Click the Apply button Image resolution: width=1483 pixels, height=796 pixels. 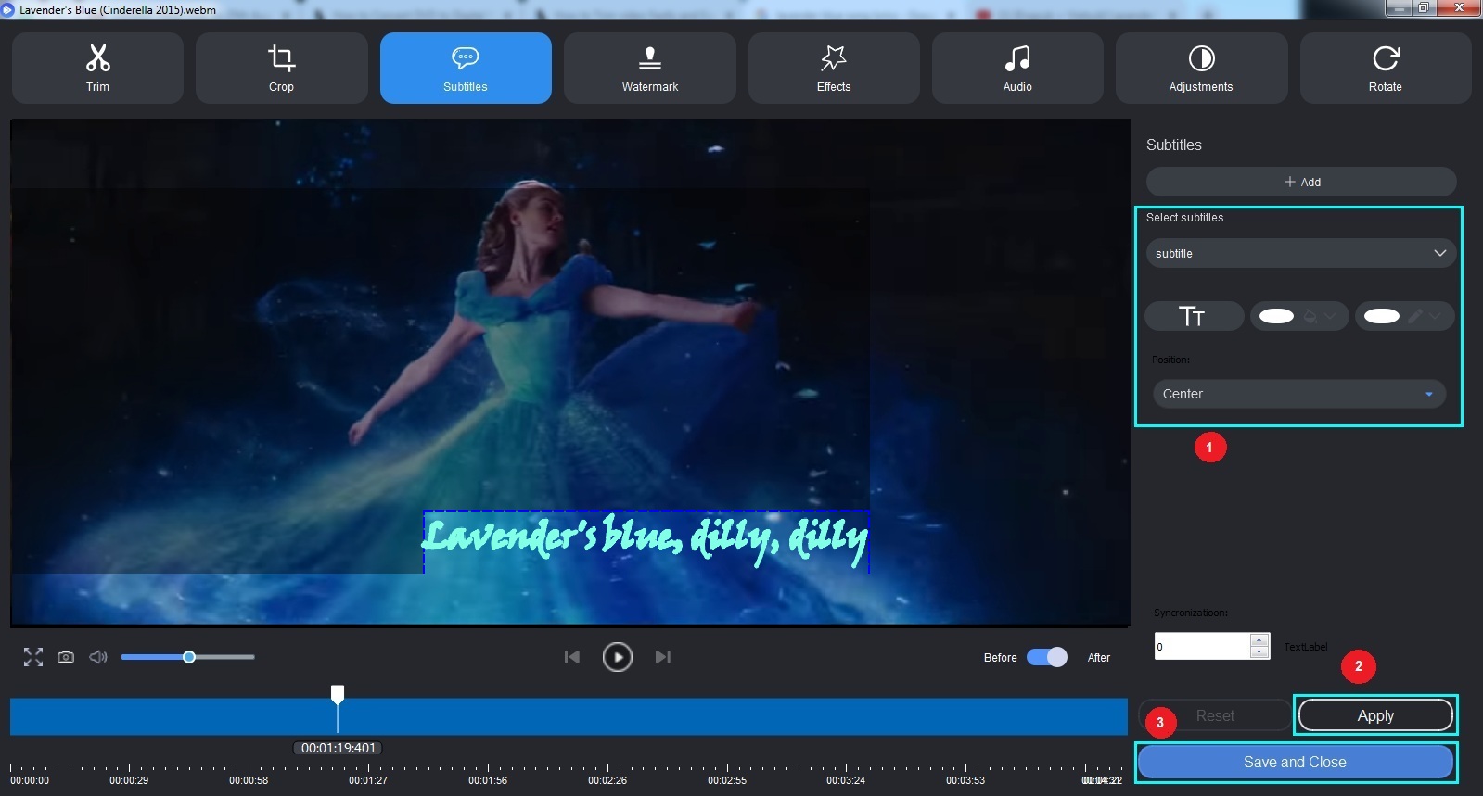(1375, 715)
